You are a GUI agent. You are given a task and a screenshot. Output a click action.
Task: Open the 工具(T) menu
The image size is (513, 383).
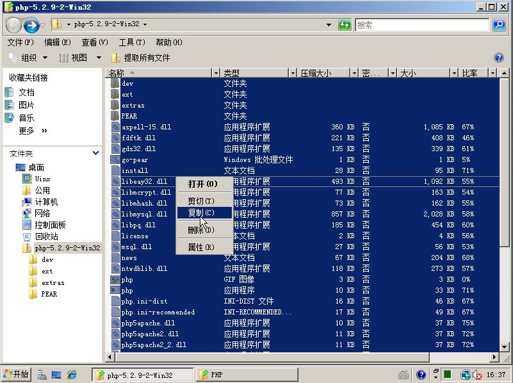click(x=132, y=42)
